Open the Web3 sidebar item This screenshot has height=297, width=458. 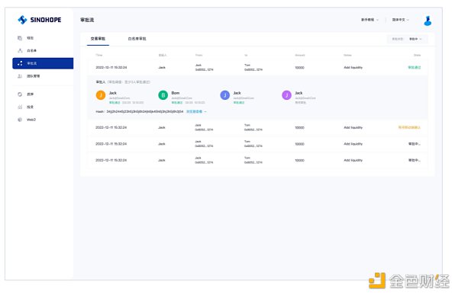tap(27, 120)
